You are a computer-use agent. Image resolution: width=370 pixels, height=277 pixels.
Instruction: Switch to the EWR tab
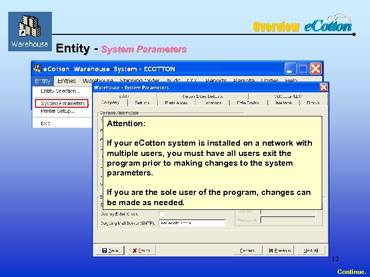click(125, 96)
